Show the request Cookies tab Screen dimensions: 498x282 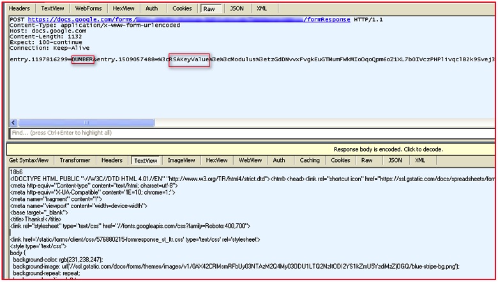pos(182,8)
